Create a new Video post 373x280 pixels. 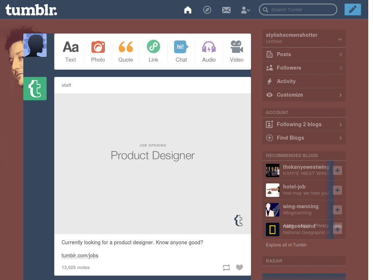pyautogui.click(x=236, y=51)
